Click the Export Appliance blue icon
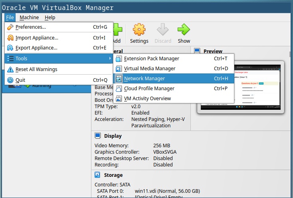 pos(10,48)
